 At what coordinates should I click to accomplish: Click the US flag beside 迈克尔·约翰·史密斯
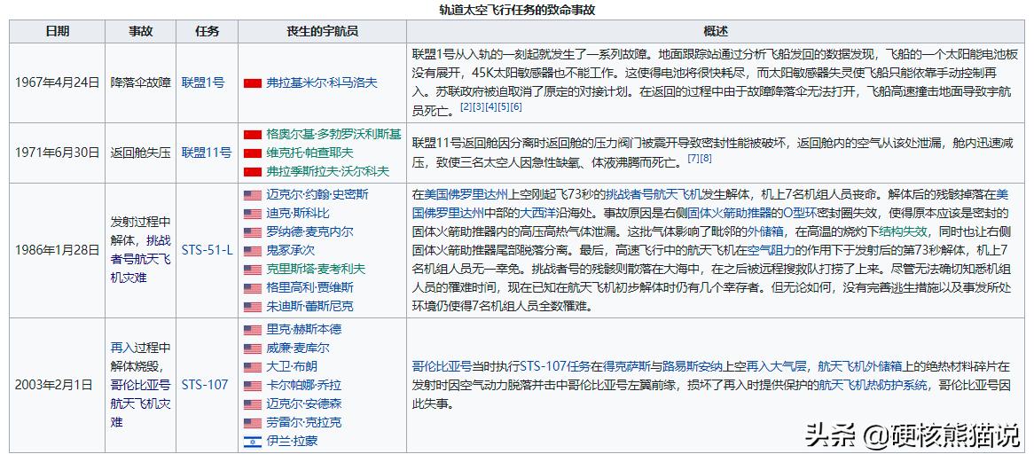point(253,195)
